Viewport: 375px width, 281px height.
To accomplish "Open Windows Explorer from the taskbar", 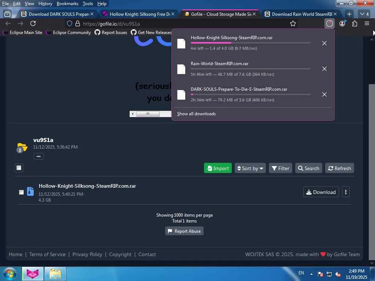I will (x=55, y=274).
